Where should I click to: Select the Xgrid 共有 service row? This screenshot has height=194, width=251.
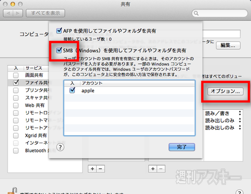tap(28, 135)
